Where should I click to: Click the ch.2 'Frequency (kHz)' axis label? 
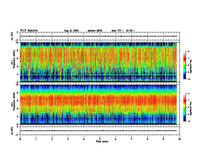[x=14, y=101]
